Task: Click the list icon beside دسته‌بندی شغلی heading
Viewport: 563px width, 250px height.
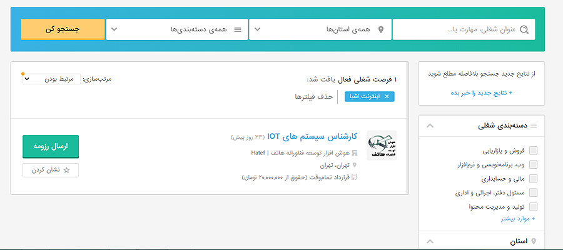Action: (534, 126)
